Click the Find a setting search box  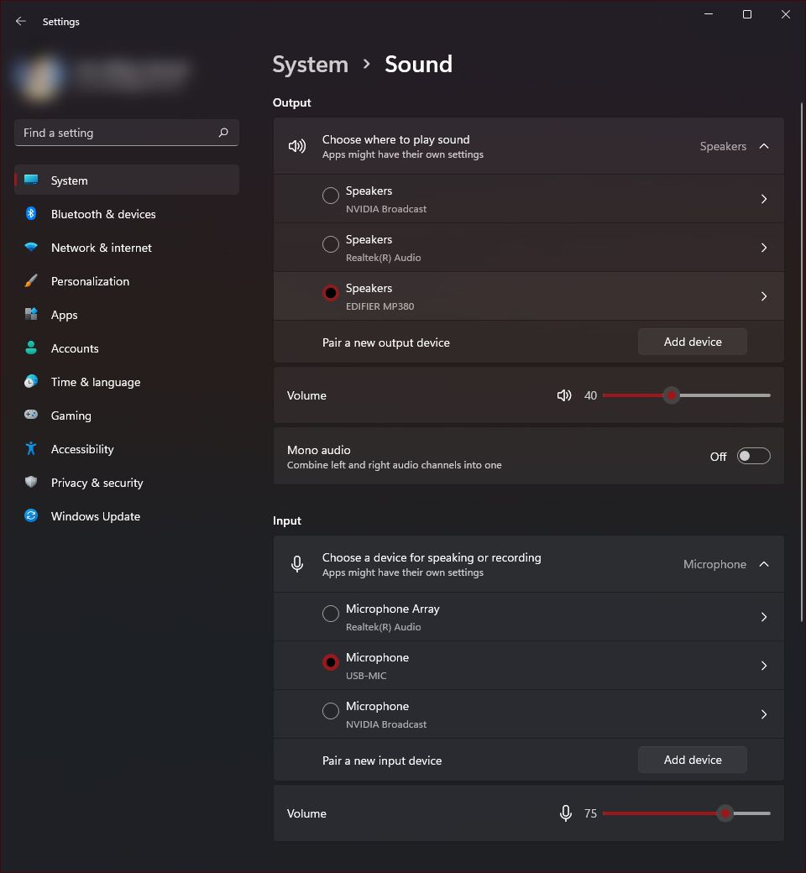(126, 132)
